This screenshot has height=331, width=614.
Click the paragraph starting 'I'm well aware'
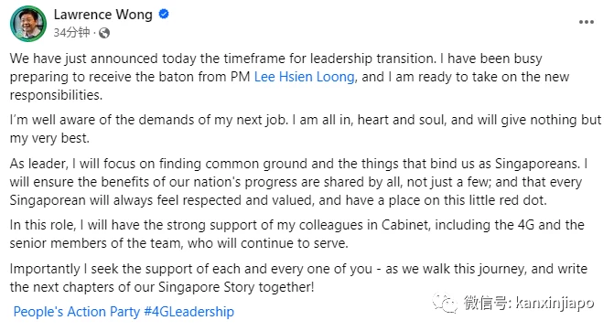click(x=306, y=129)
